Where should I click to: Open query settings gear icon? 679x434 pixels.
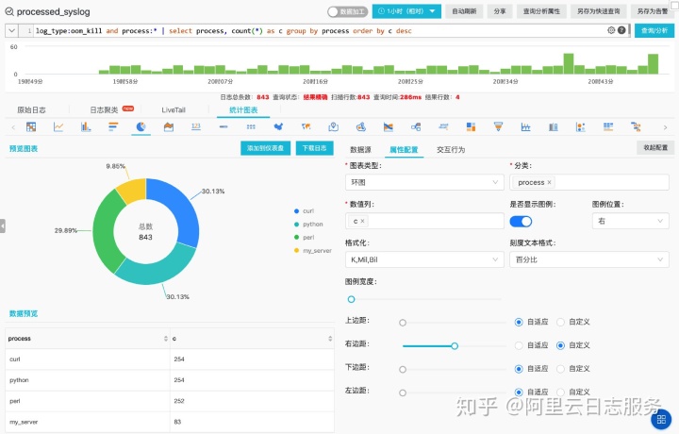coord(611,30)
